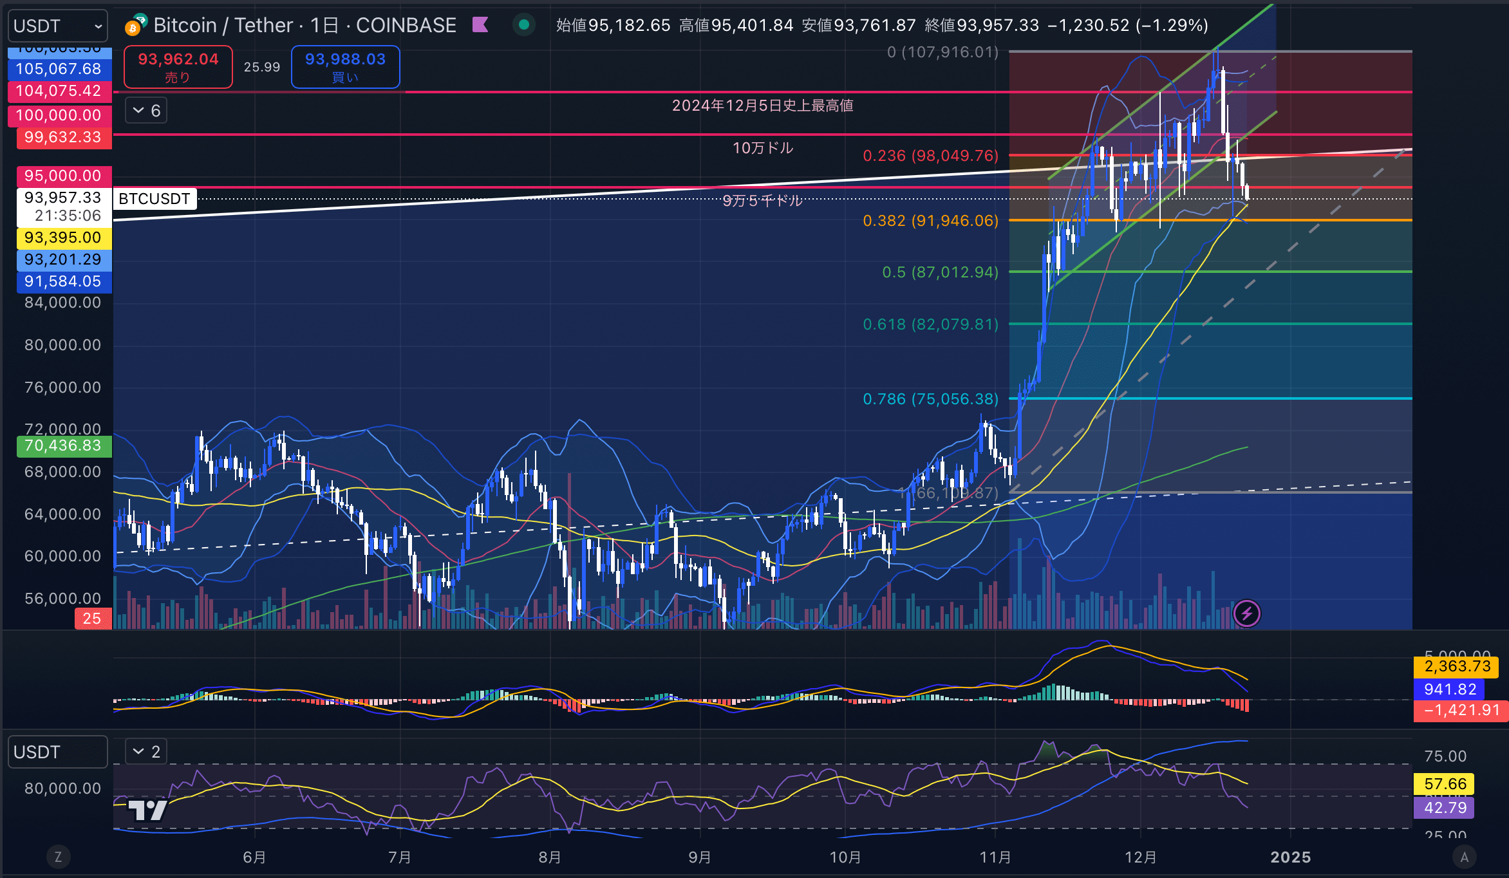
Task: Click the BTCUSDT price label
Action: point(155,198)
